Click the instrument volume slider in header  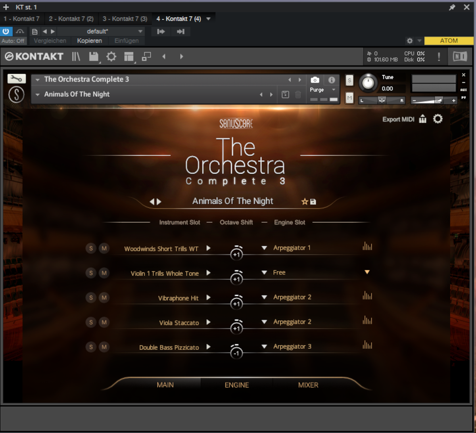click(x=434, y=100)
